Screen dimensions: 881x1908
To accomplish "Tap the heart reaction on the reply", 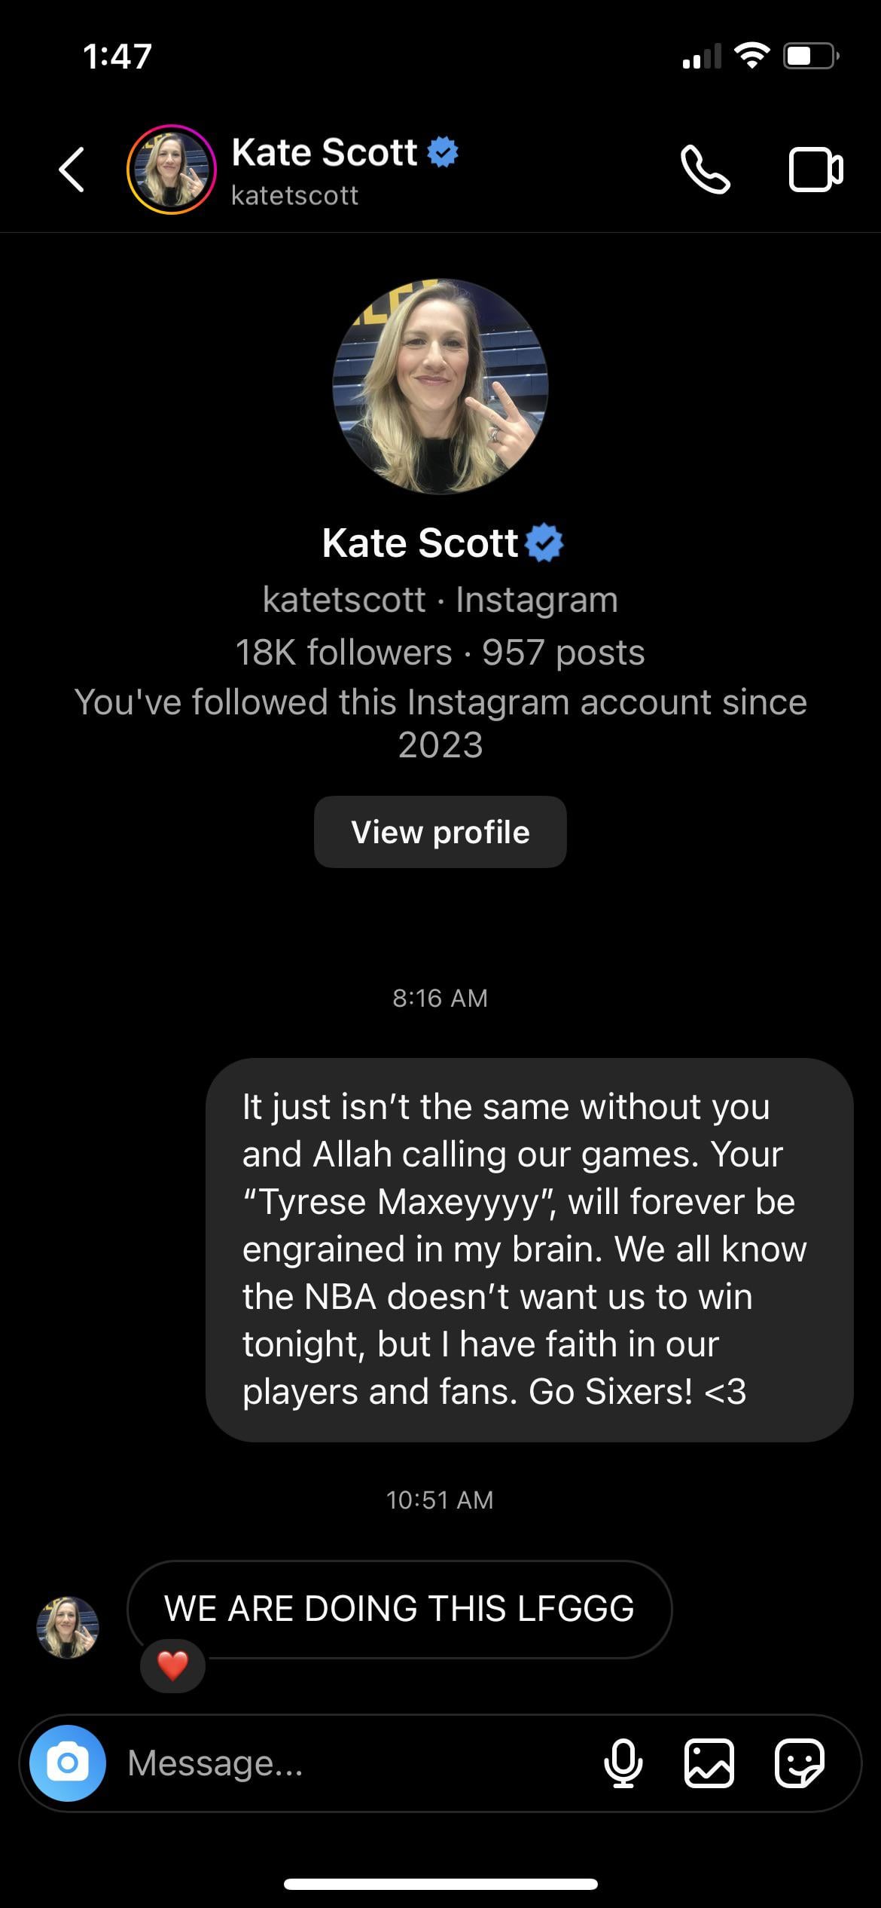I will point(172,1665).
